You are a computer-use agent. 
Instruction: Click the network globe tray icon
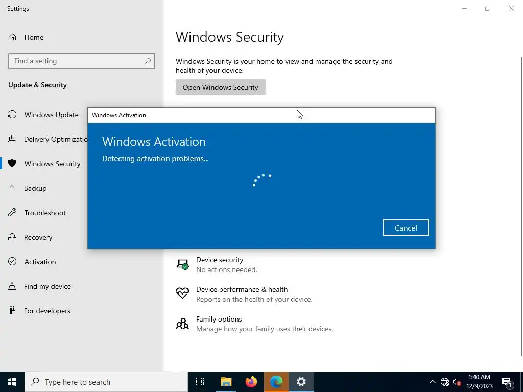pyautogui.click(x=445, y=382)
